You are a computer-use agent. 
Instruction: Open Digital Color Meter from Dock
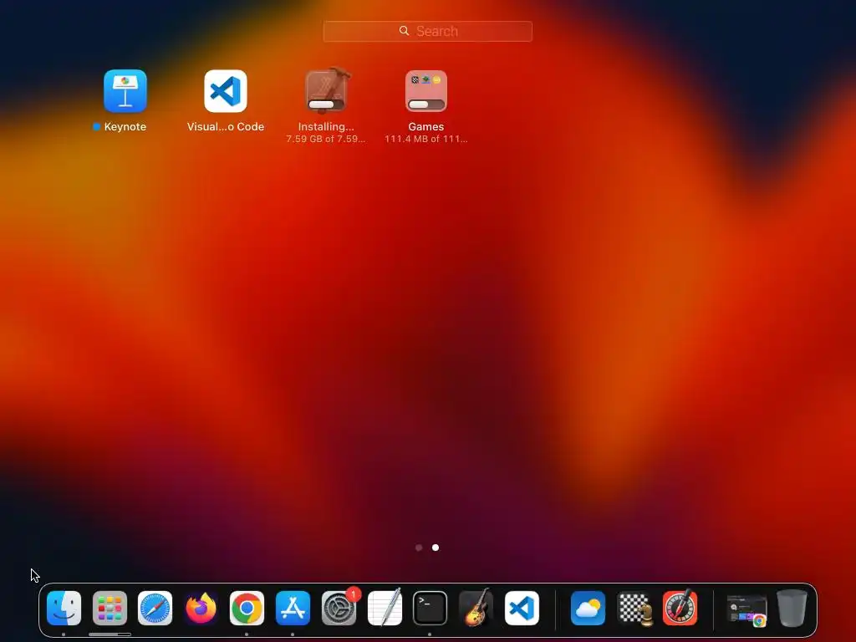pos(680,608)
